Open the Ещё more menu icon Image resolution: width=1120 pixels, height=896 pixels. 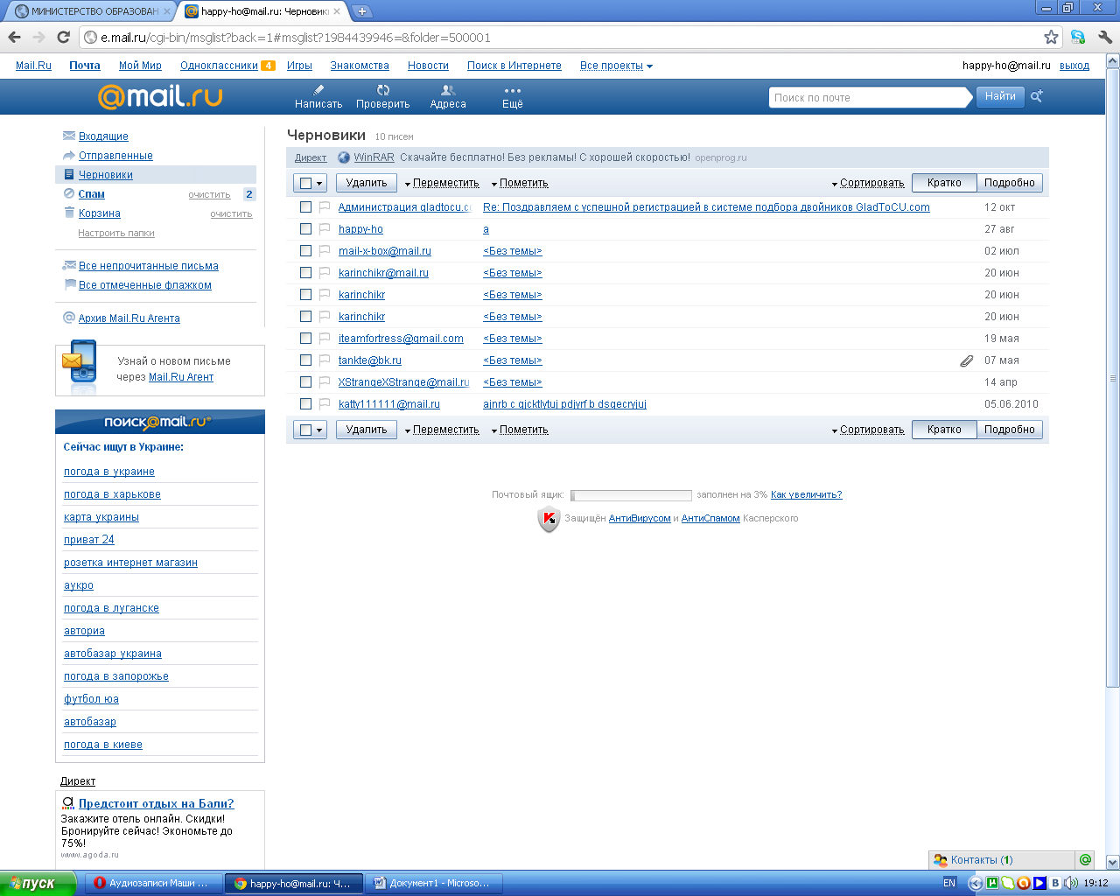[x=513, y=90]
